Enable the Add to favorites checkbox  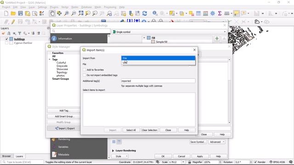point(85,70)
